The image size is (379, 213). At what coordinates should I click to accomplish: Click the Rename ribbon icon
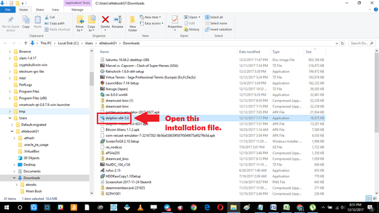click(x=117, y=20)
